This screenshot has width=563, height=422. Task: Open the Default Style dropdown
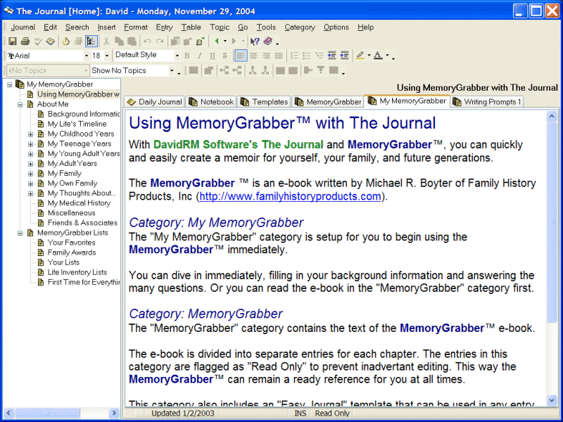point(177,56)
